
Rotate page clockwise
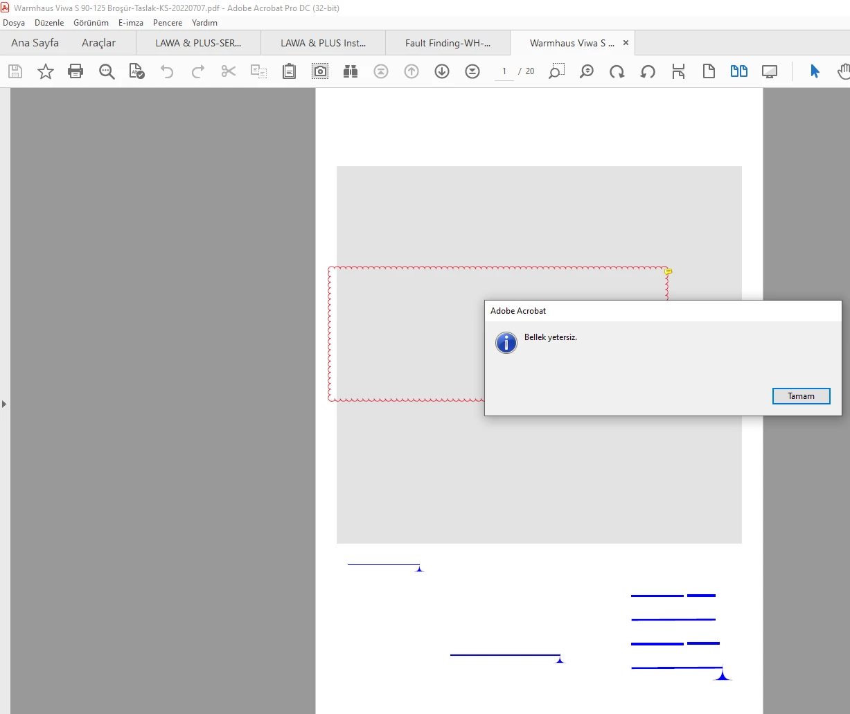pyautogui.click(x=617, y=71)
